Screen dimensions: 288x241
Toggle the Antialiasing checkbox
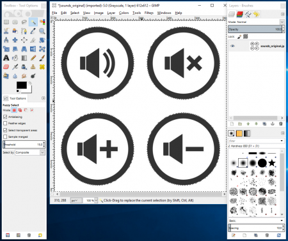click(x=5, y=117)
